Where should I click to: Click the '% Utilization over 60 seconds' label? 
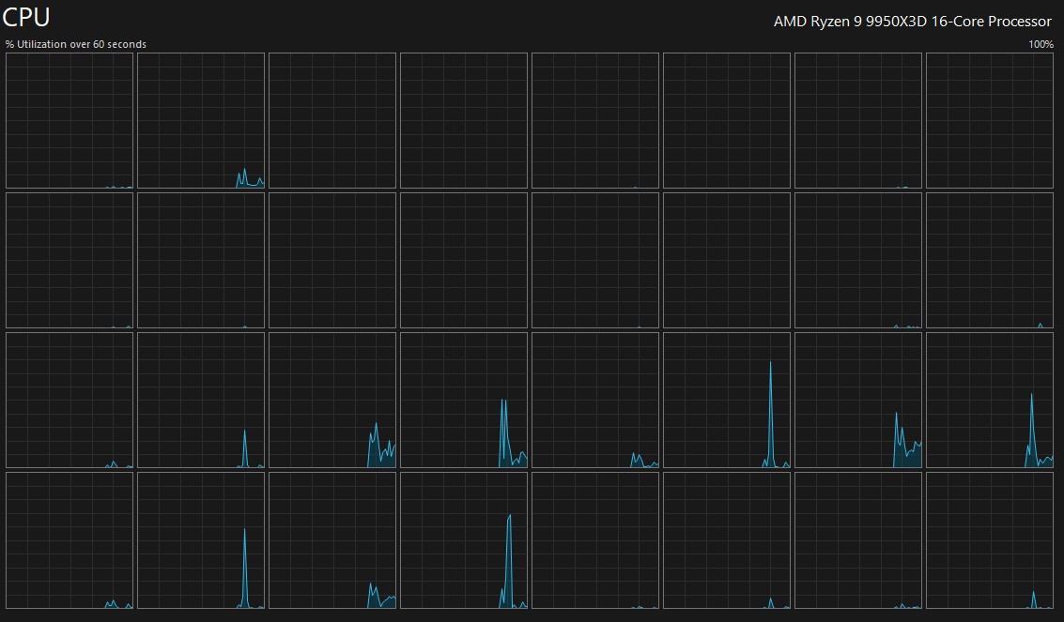(x=76, y=44)
